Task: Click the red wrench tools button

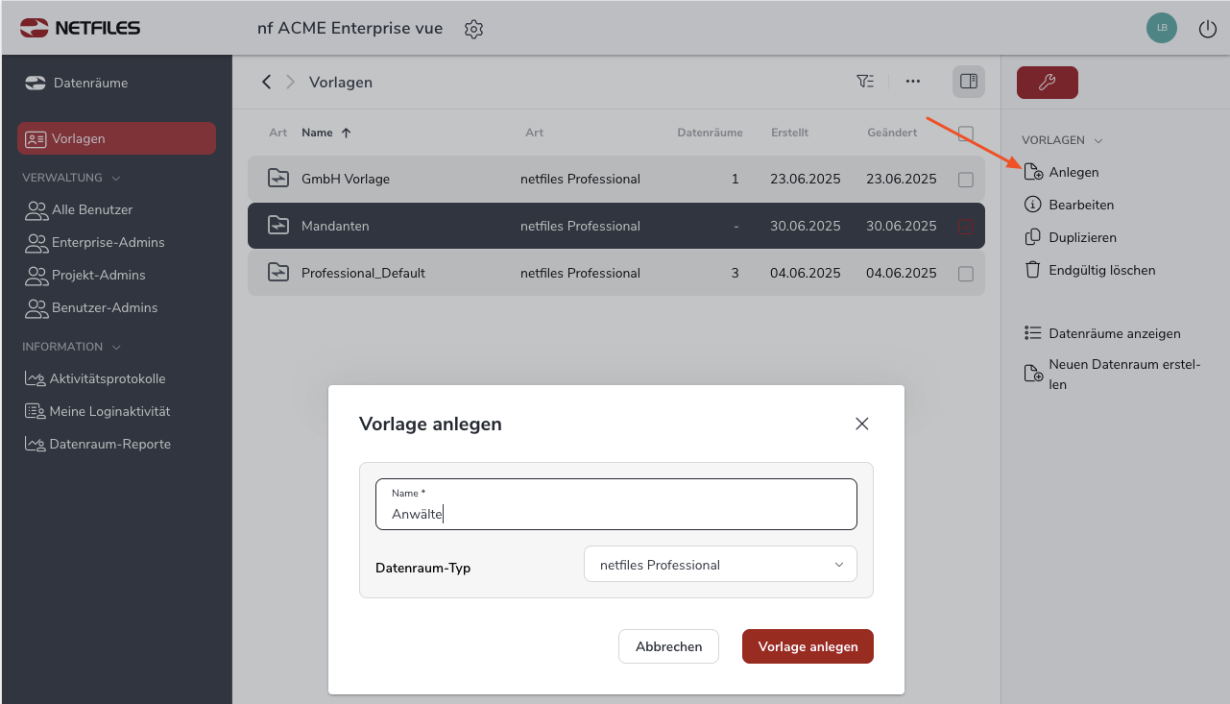Action: coord(1047,83)
